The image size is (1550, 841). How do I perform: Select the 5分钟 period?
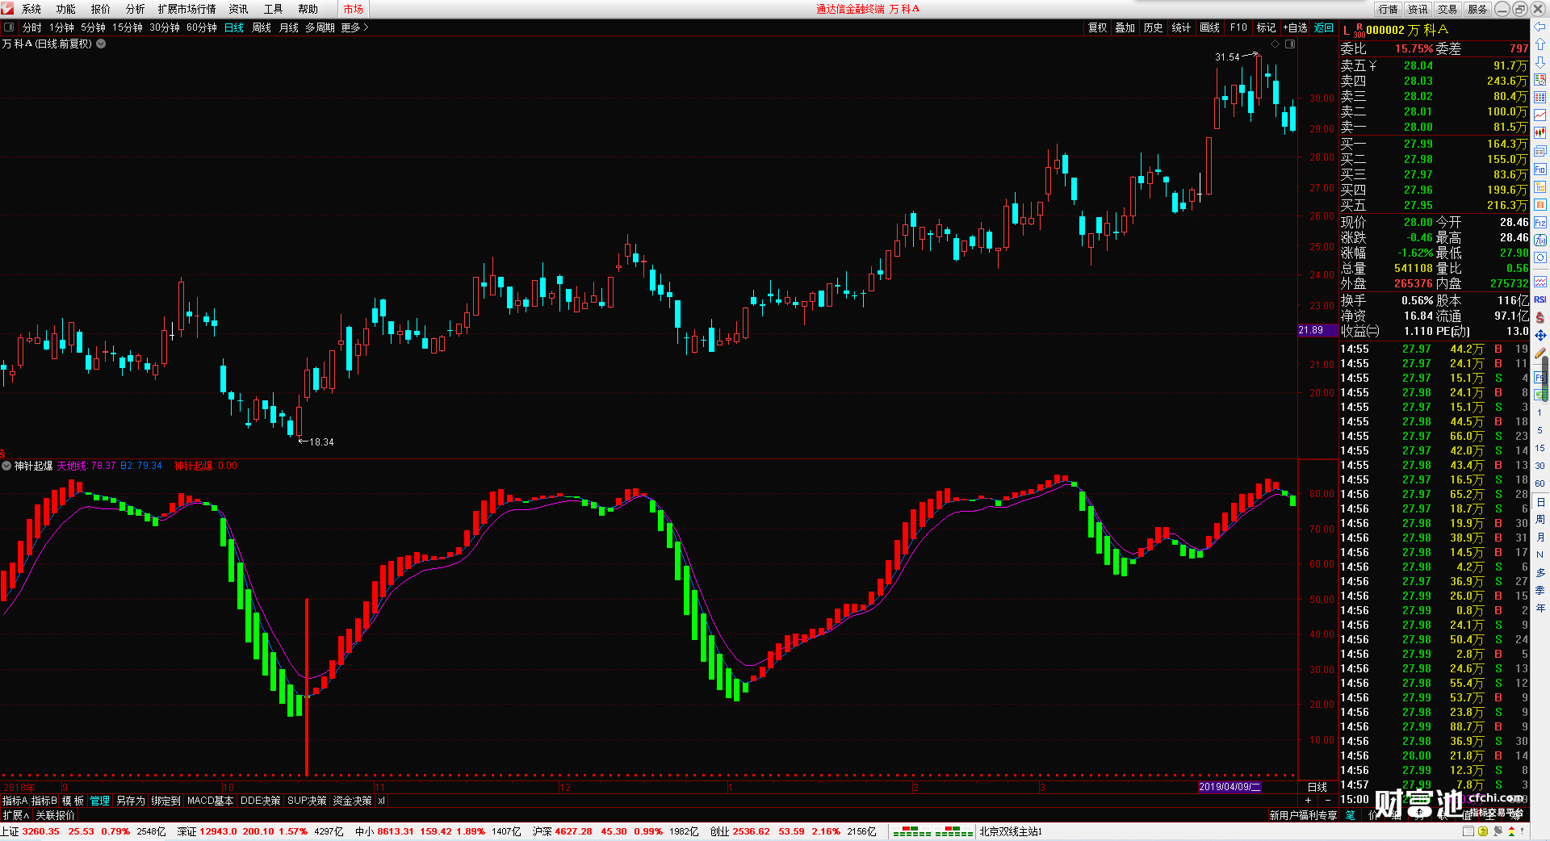tap(93, 27)
